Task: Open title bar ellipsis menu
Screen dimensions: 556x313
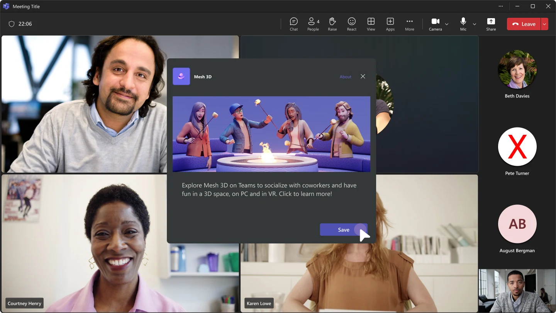Action: click(x=501, y=6)
